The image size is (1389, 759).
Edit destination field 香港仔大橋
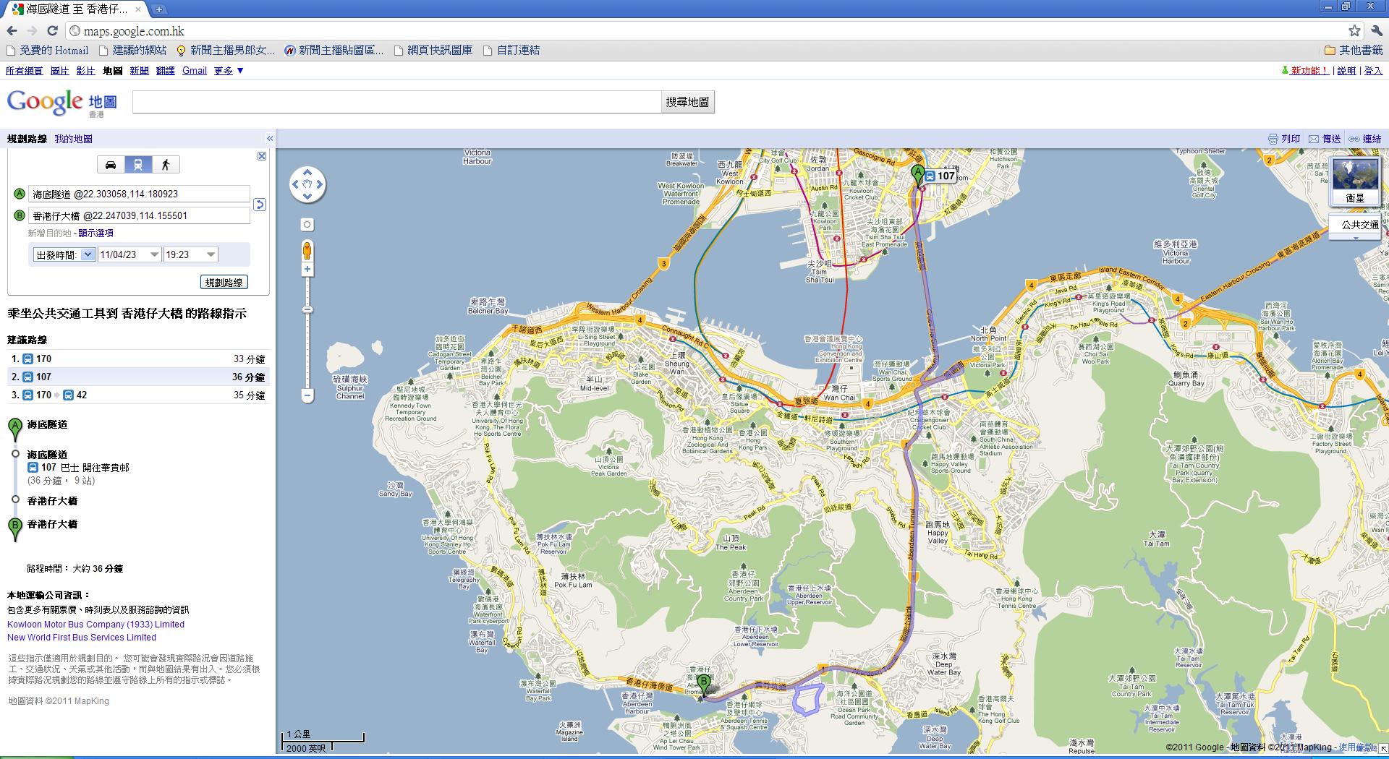(x=140, y=215)
